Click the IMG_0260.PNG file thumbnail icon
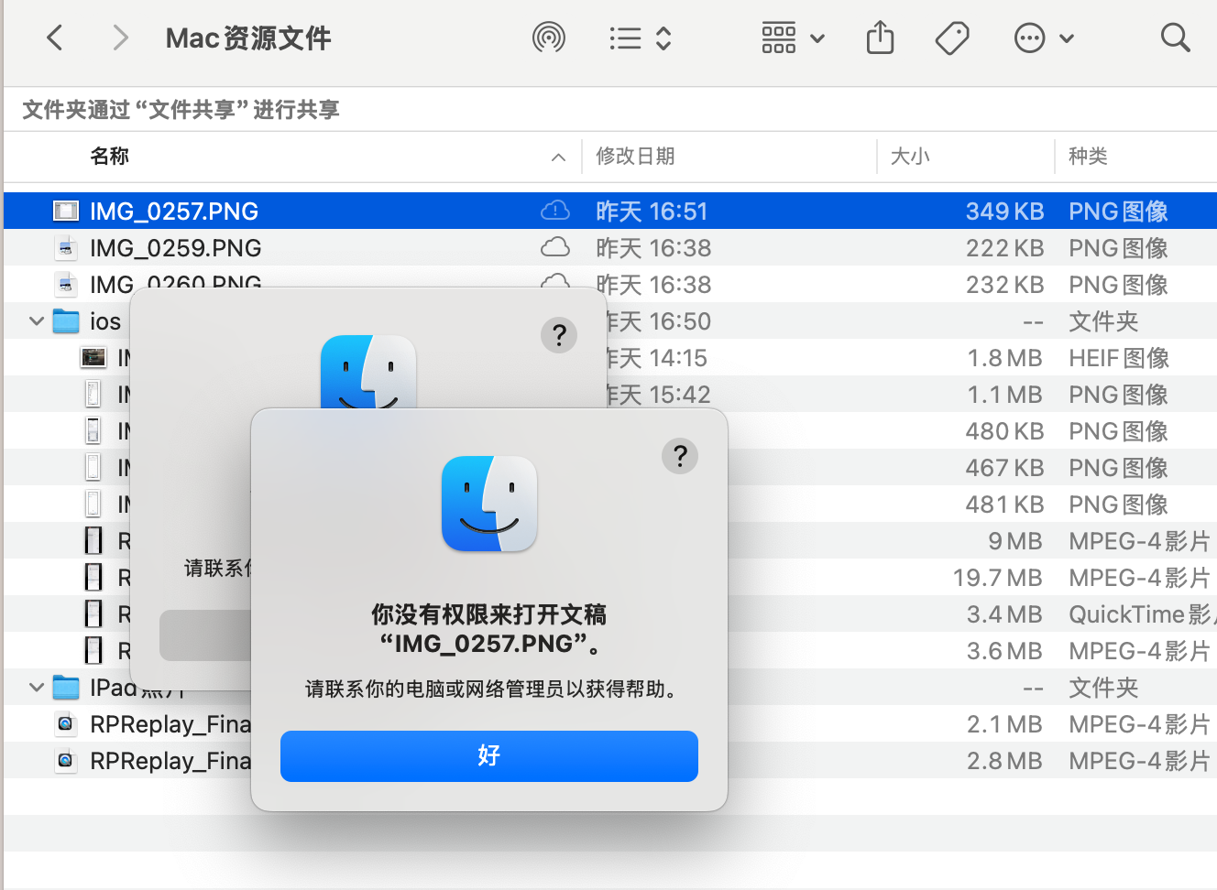This screenshot has height=890, width=1217. (x=65, y=284)
